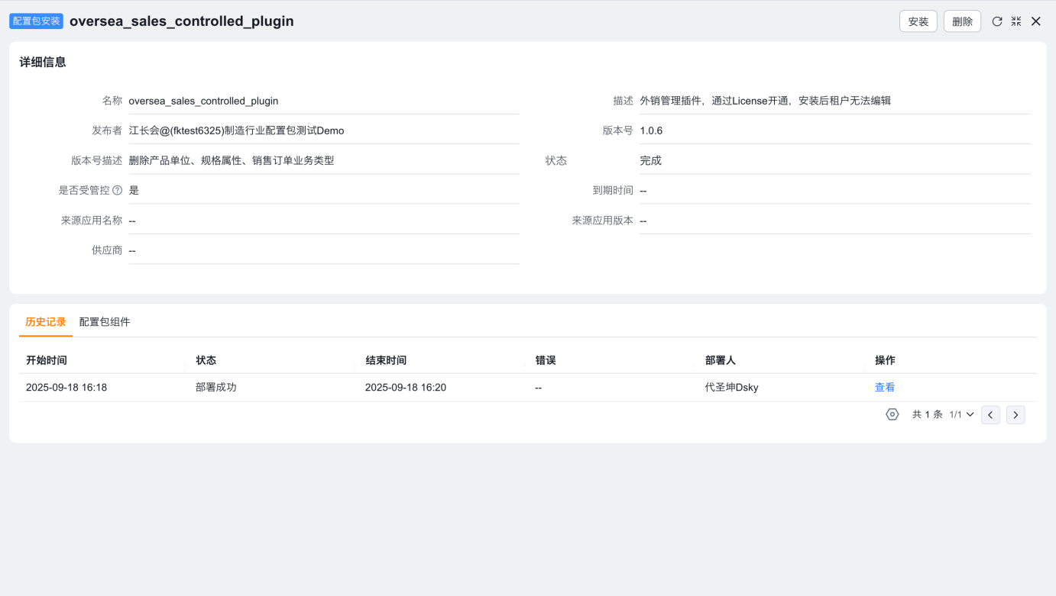1056x596 pixels.
Task: Click the page title oversea_sales_controlled_plugin
Action: click(x=182, y=21)
